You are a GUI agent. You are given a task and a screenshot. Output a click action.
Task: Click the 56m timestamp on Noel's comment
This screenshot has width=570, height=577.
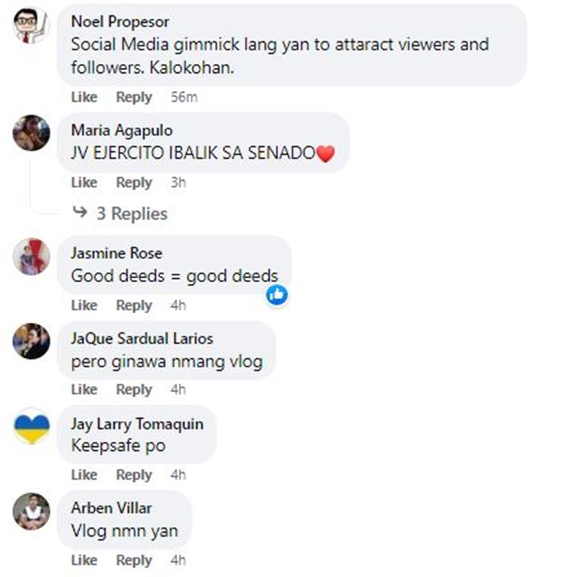(x=184, y=97)
